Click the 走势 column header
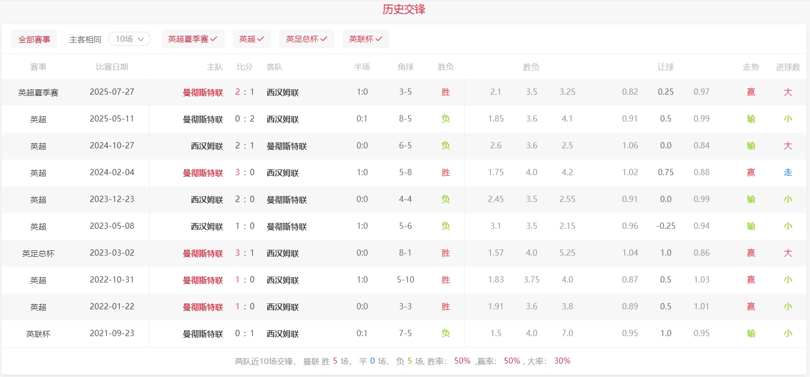Image resolution: width=810 pixels, height=377 pixels. 751,67
